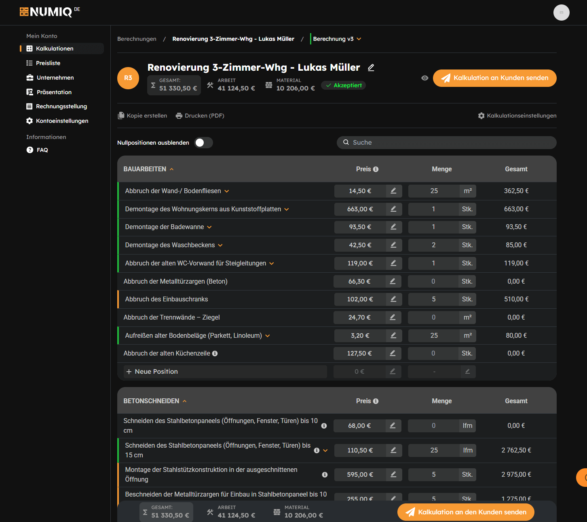This screenshot has width=587, height=522.
Task: Click the Kalkulationseinstellungen gear icon
Action: pos(481,116)
